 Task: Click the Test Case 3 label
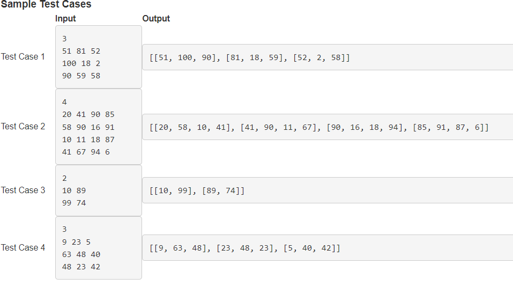(23, 190)
